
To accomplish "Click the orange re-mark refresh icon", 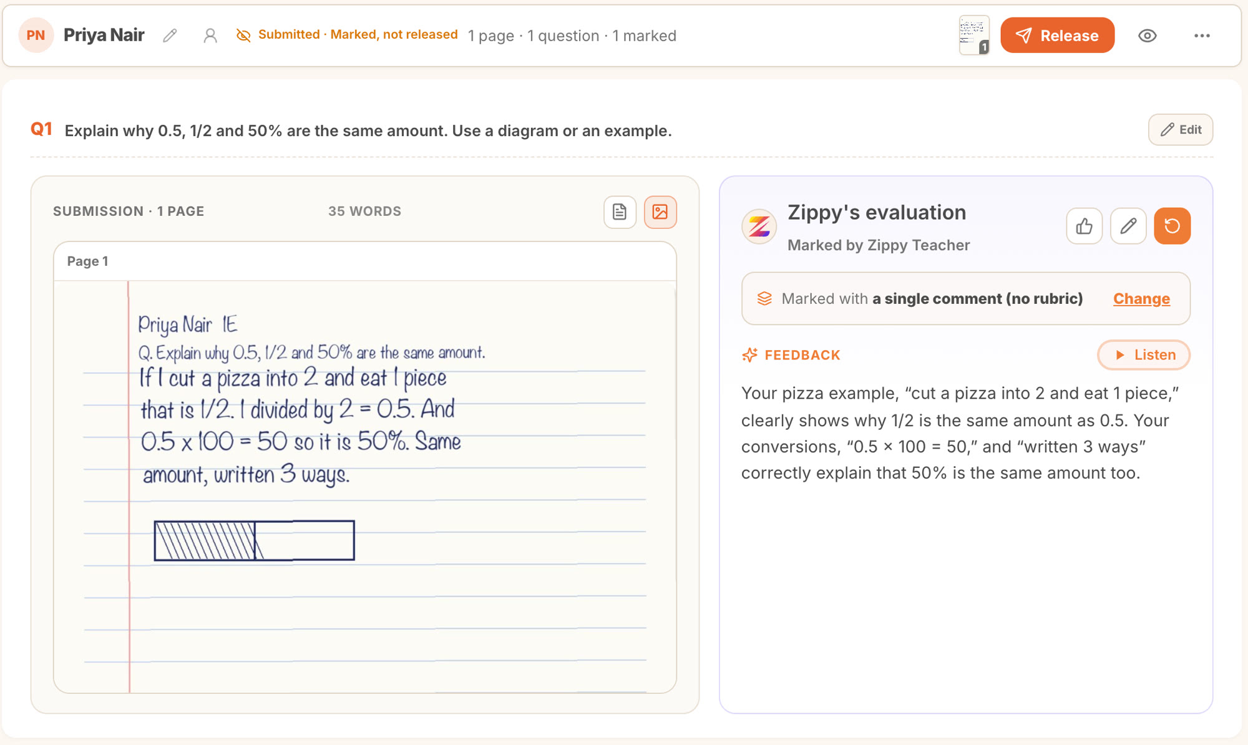I will pyautogui.click(x=1172, y=226).
